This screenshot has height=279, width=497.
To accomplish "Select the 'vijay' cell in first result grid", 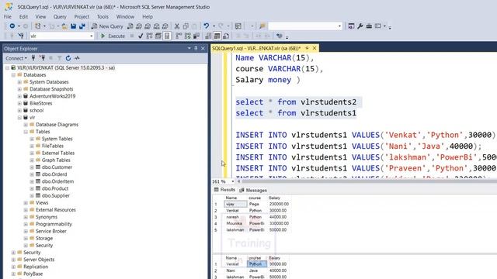I will pyautogui.click(x=235, y=205).
